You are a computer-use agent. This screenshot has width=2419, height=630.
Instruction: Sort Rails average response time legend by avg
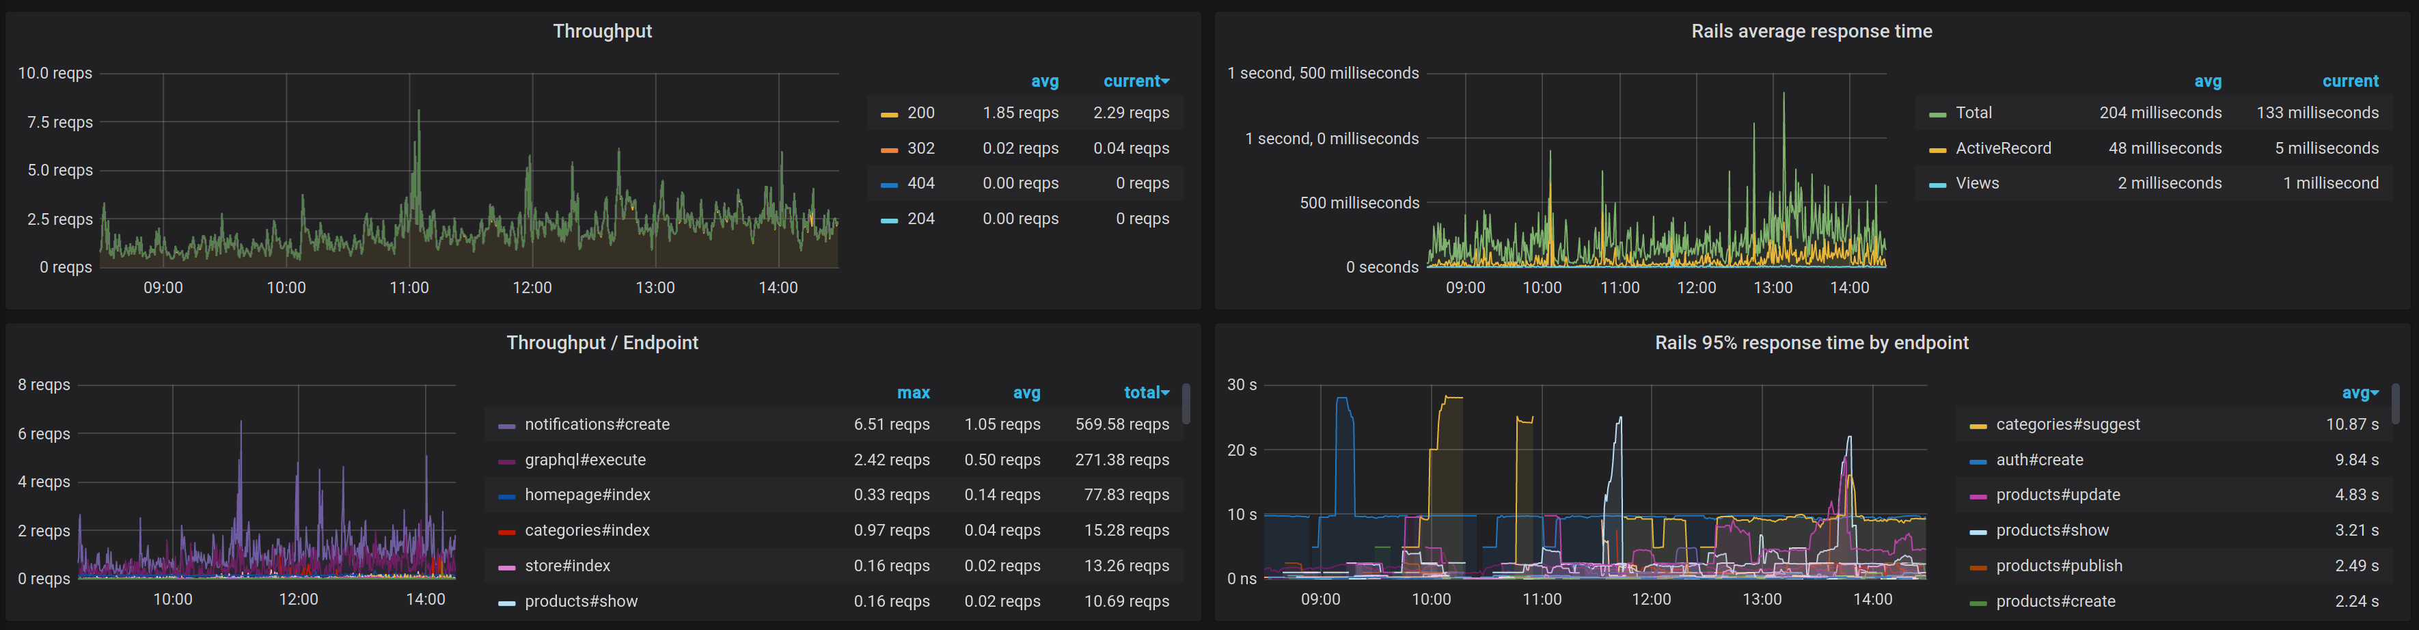click(x=2208, y=82)
